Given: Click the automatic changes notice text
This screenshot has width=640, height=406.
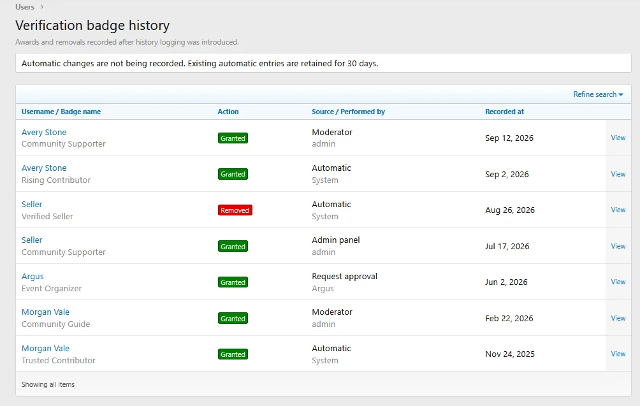Looking at the screenshot, I should 200,64.
